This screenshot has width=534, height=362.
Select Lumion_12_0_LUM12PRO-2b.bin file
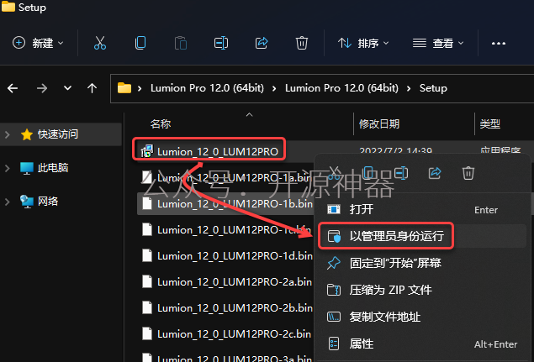click(235, 308)
